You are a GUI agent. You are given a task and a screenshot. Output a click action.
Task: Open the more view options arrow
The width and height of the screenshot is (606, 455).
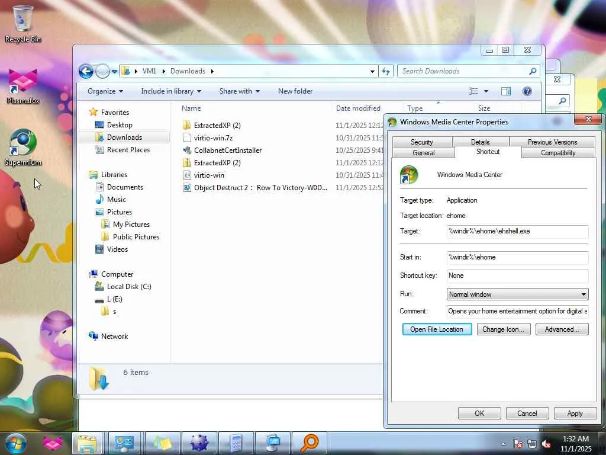[x=486, y=91]
